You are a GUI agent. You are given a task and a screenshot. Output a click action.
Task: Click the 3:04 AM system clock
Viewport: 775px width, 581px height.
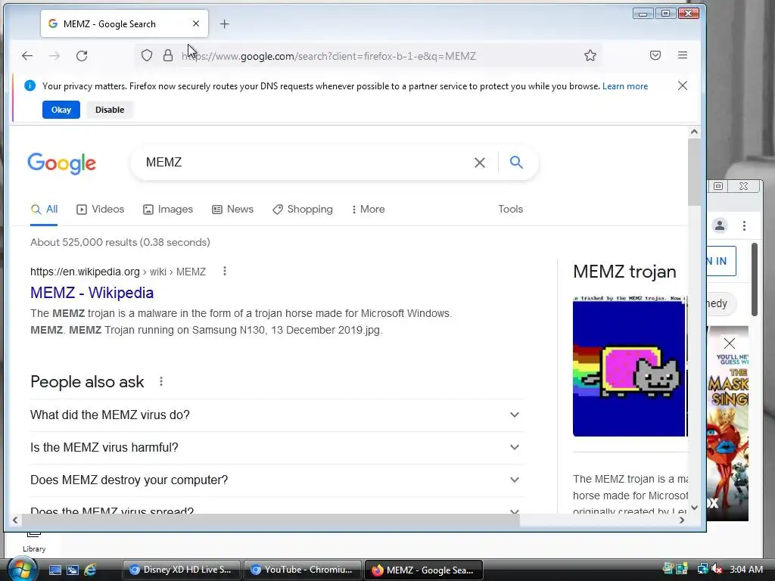tap(746, 569)
